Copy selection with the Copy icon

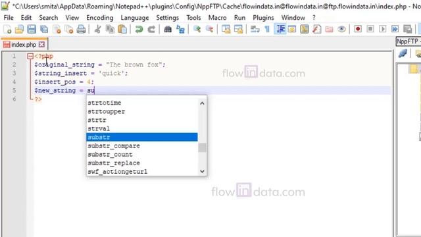pyautogui.click(x=110, y=29)
